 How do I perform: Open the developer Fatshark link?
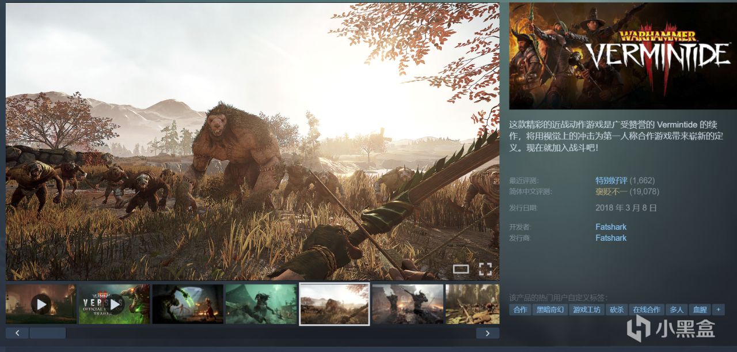tap(611, 227)
